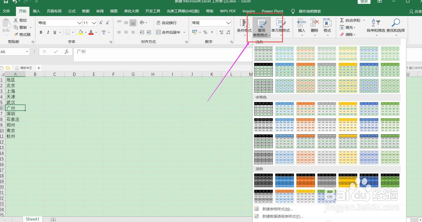The height and width of the screenshot is (222, 422).
Task: Click the insert function fx icon
Action: (x=66, y=52)
